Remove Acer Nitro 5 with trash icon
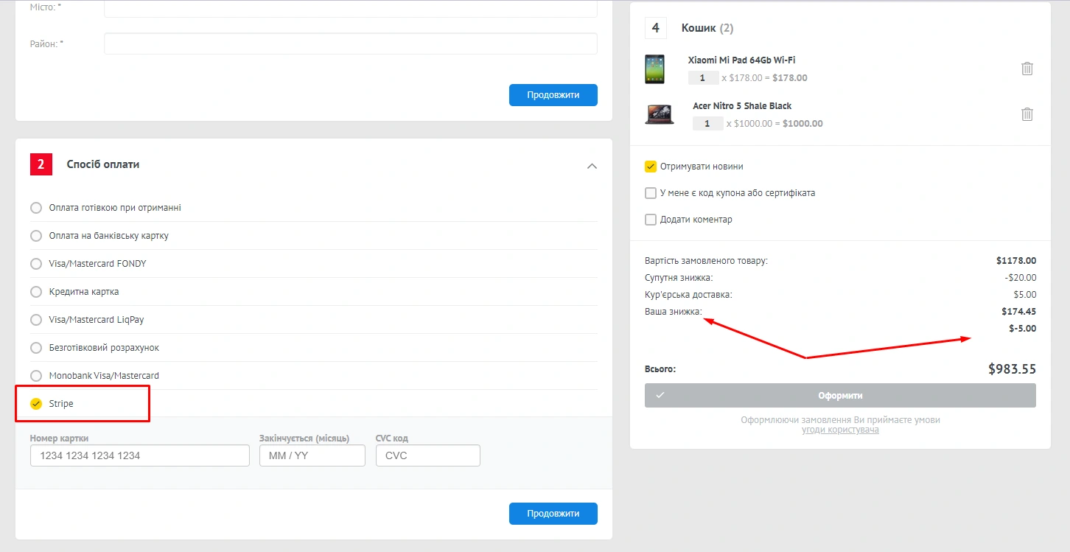This screenshot has height=552, width=1070. [1027, 114]
